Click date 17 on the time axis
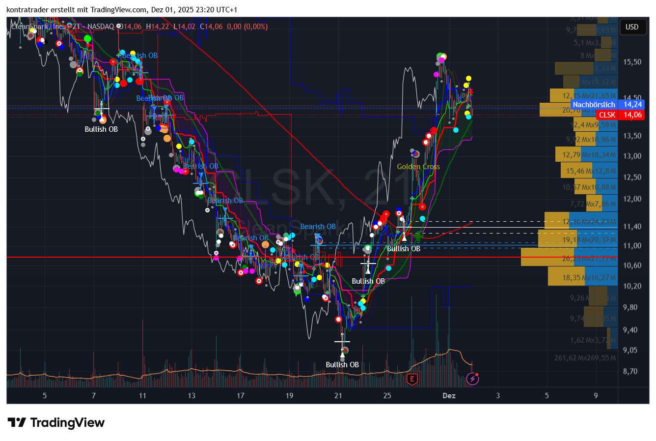Viewport: 656px width, 441px height. pos(241,396)
